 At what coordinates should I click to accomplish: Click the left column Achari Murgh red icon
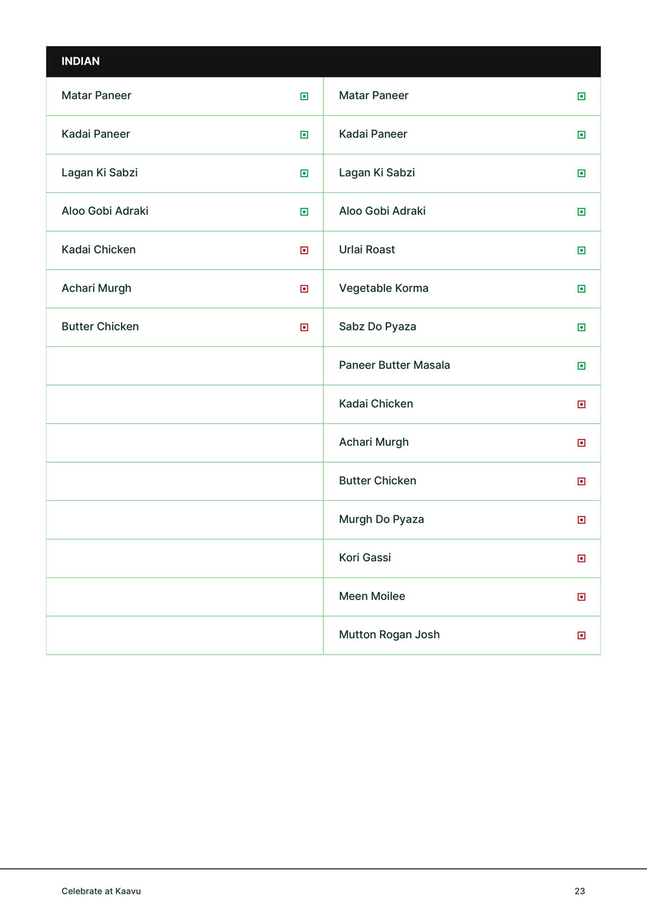tap(304, 289)
